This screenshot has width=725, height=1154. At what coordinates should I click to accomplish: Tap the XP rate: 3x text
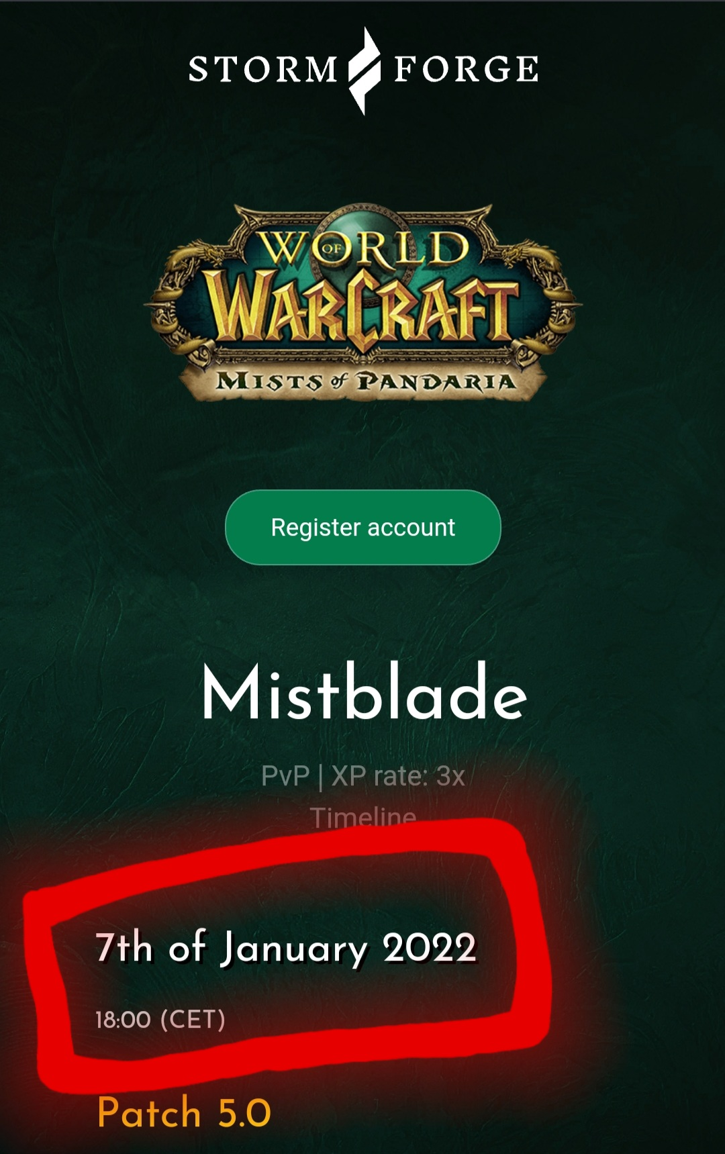398,776
